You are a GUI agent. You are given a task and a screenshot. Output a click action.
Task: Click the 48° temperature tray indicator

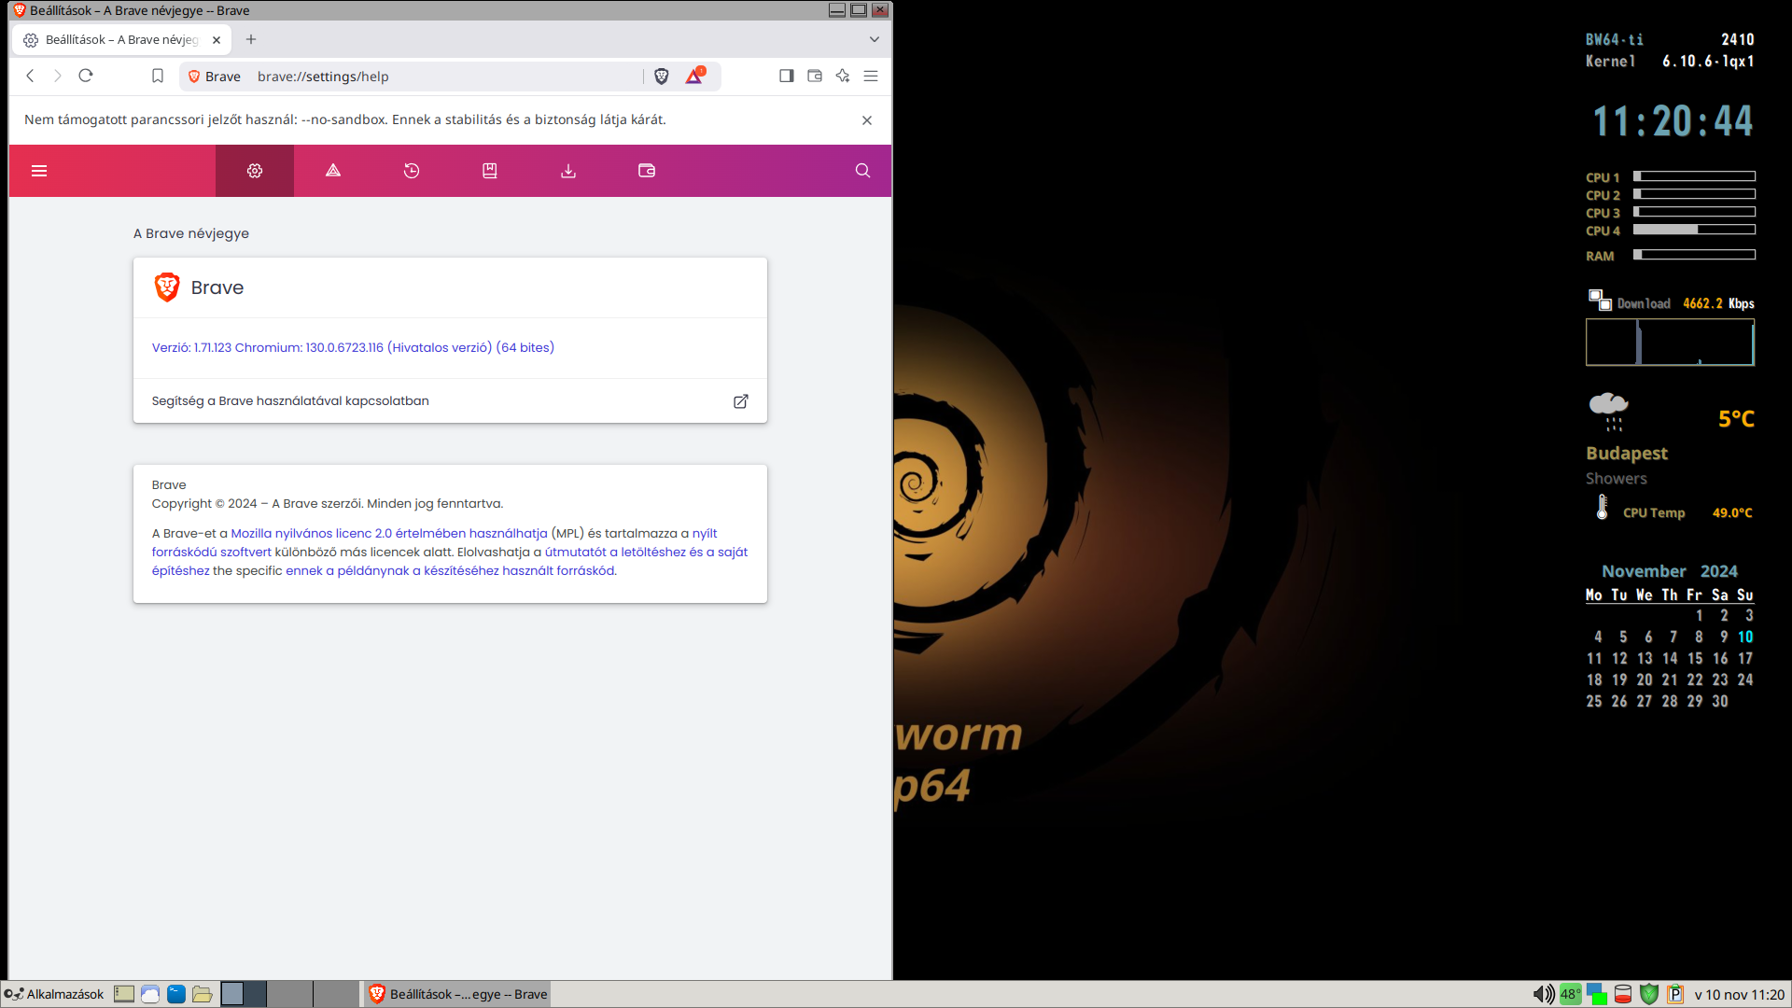point(1571,995)
